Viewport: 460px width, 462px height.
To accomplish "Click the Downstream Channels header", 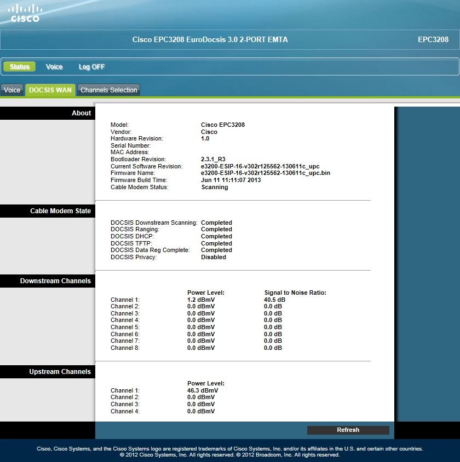I will click(48, 281).
